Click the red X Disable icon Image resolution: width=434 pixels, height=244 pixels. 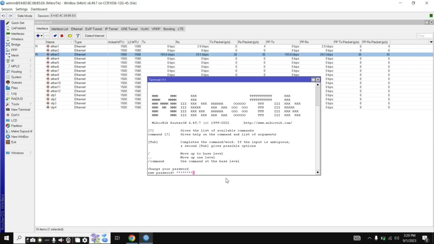click(62, 36)
